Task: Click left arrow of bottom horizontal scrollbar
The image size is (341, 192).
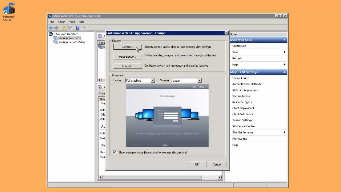Action: pos(100,177)
